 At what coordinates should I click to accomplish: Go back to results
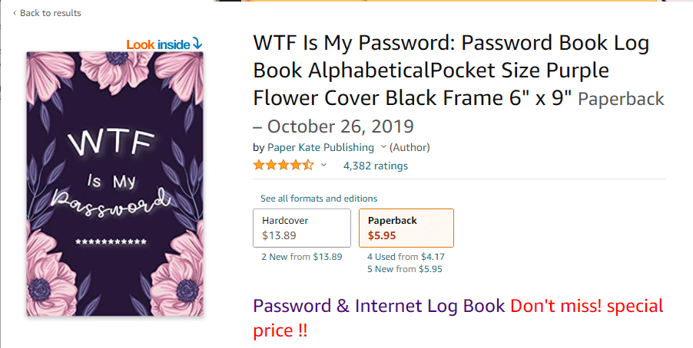tap(51, 13)
